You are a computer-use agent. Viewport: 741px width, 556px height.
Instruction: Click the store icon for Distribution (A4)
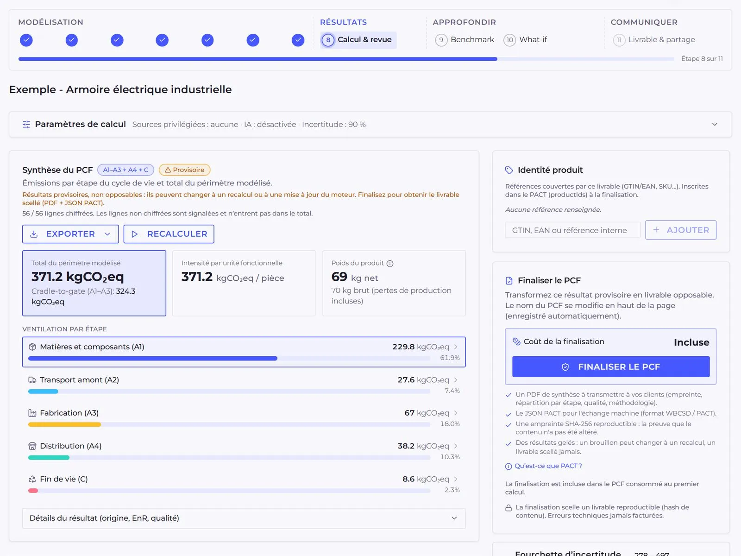(32, 446)
